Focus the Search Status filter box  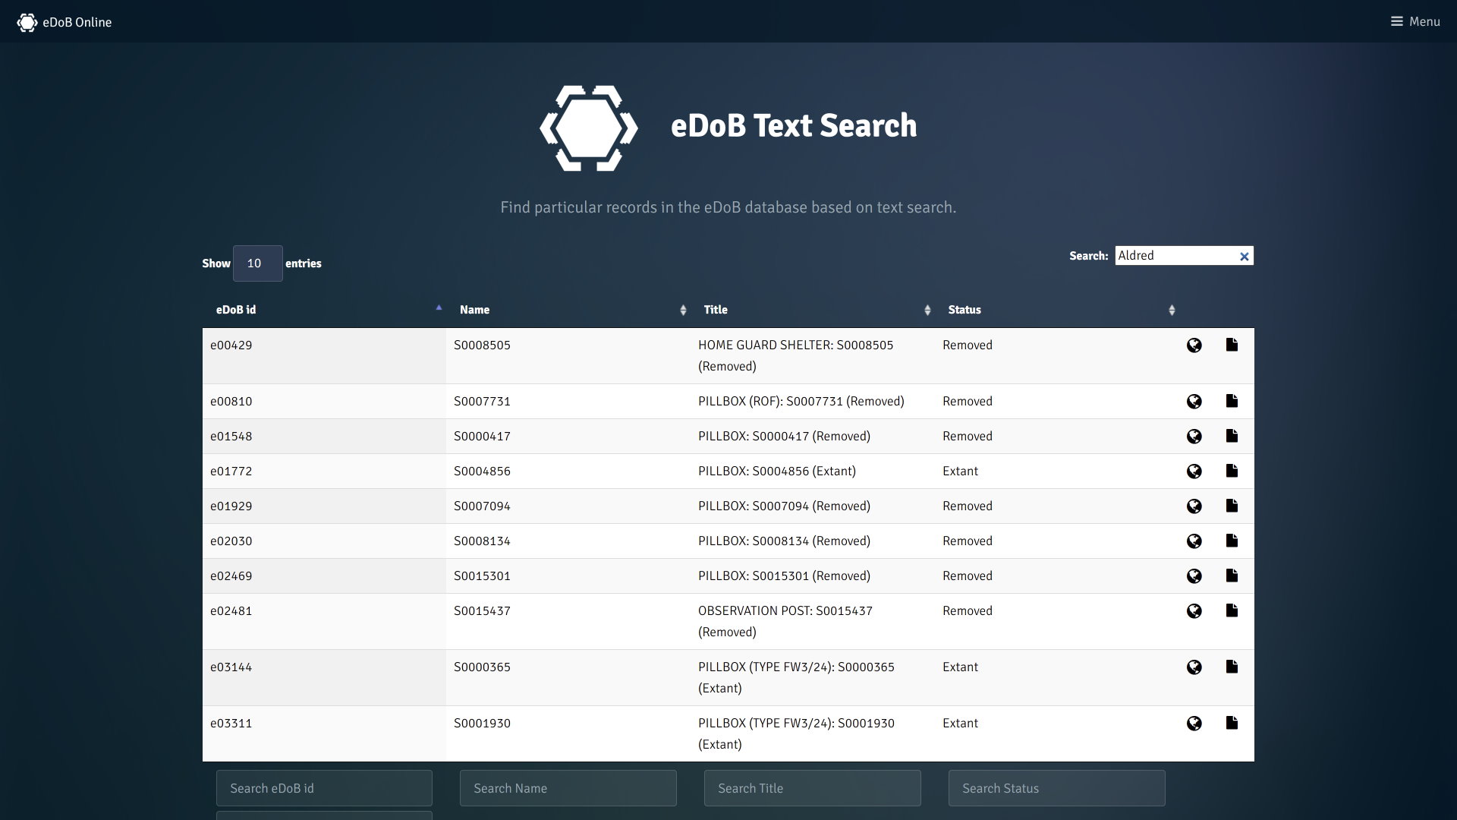[x=1056, y=788]
